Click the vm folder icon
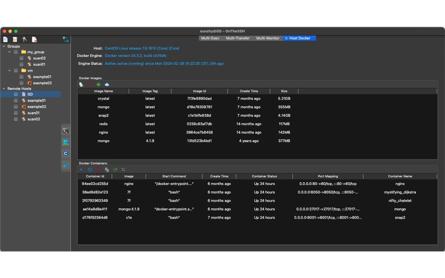 pyautogui.click(x=23, y=70)
